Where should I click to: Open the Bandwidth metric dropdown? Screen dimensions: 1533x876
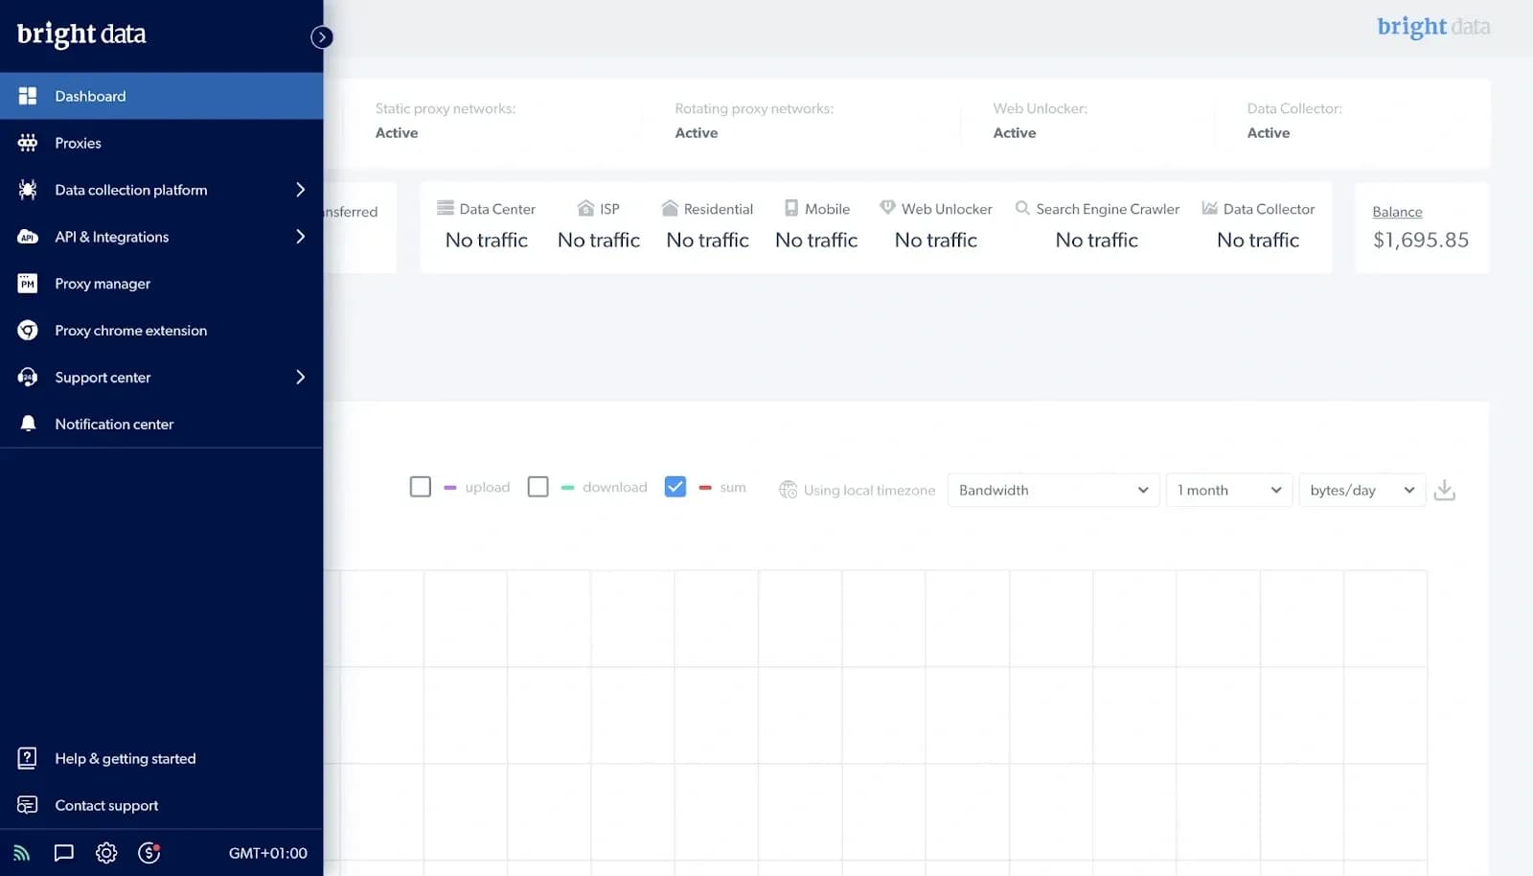coord(1052,490)
